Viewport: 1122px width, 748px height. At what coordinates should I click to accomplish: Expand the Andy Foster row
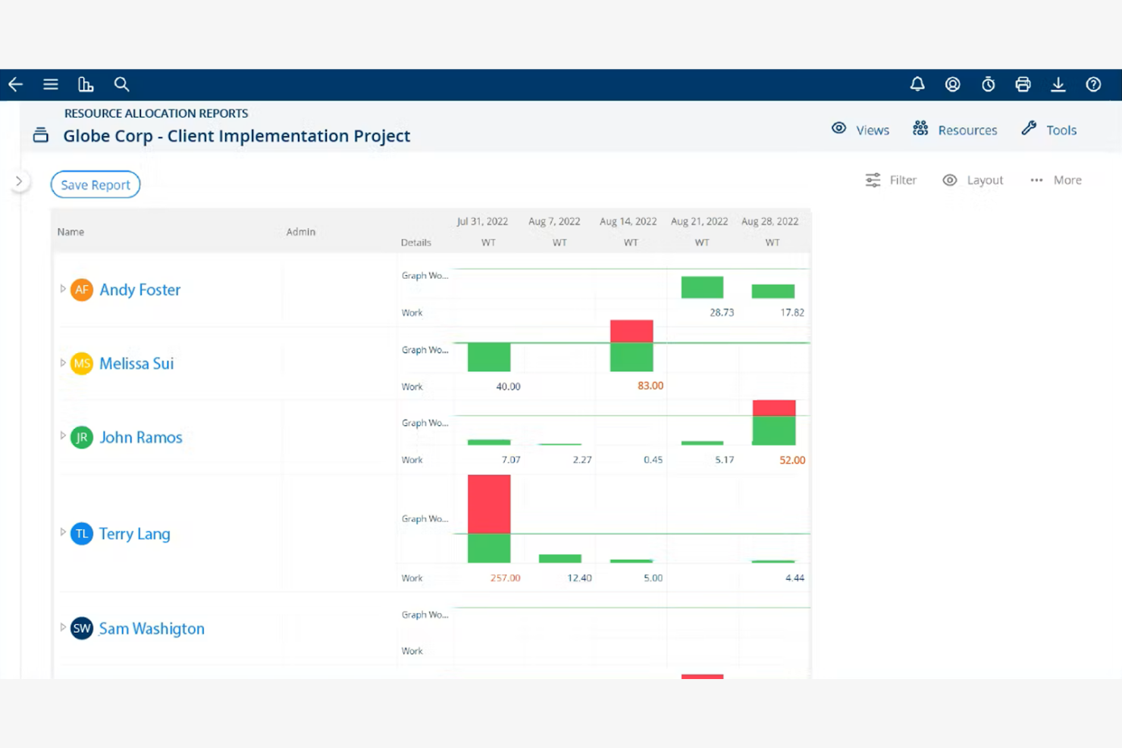[63, 289]
